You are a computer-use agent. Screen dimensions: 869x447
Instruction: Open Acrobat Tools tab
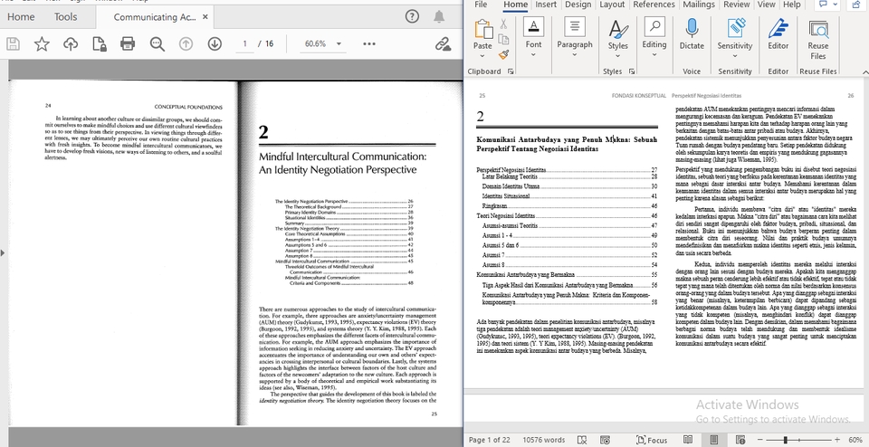(x=65, y=16)
